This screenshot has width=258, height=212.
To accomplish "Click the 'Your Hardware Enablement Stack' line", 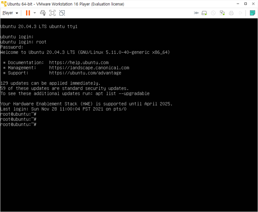I will [86, 104].
